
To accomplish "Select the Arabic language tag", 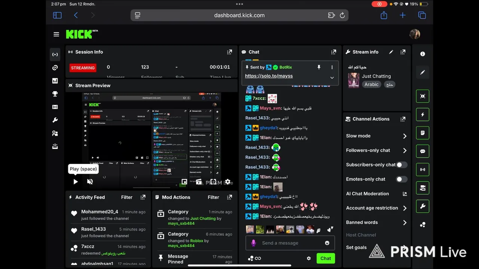I will [372, 84].
